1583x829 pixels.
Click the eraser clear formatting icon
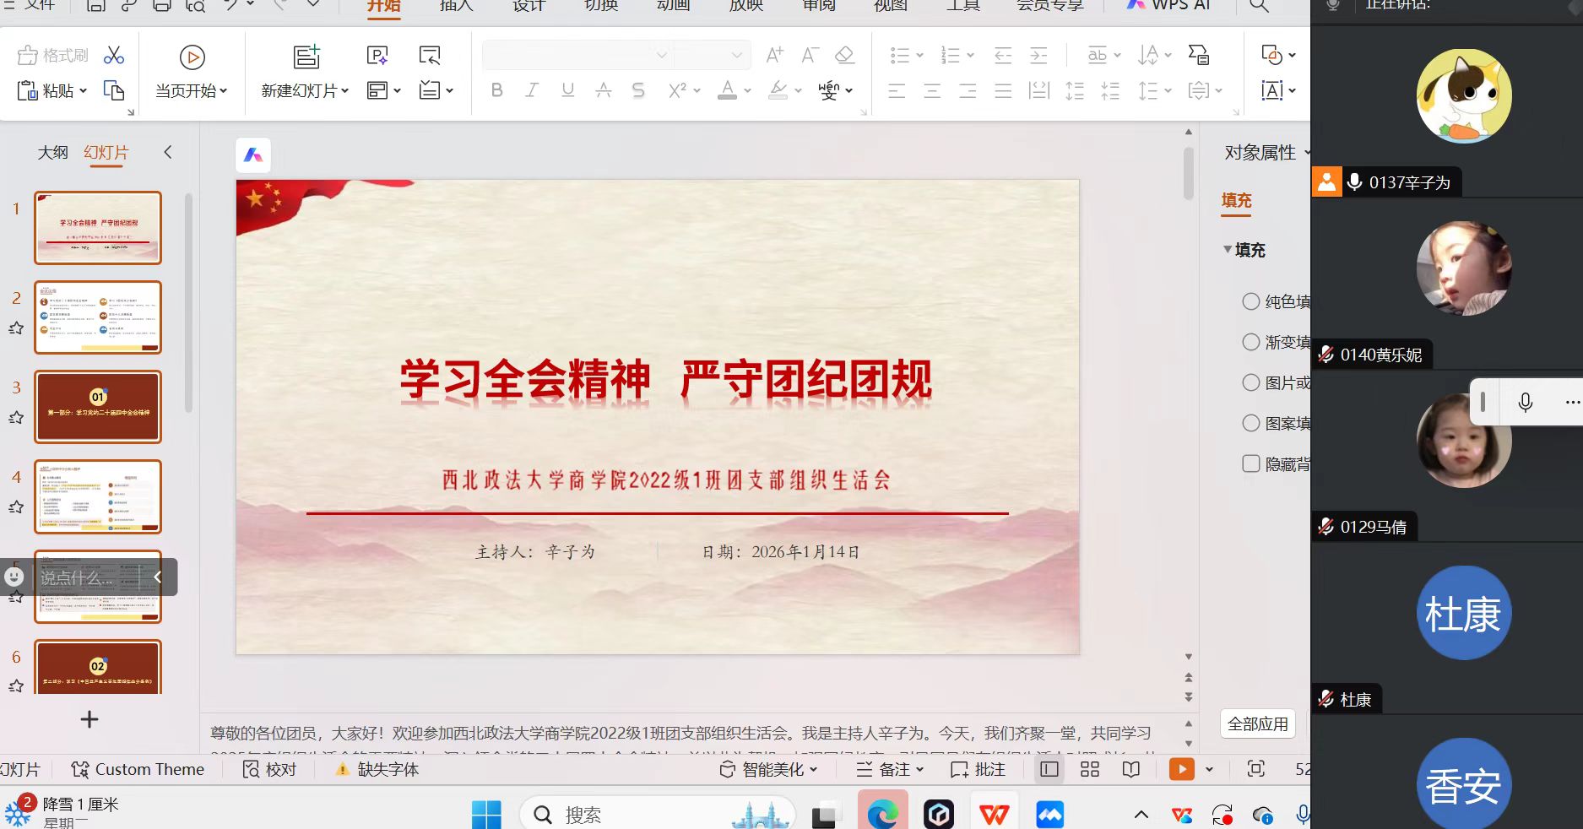(844, 56)
